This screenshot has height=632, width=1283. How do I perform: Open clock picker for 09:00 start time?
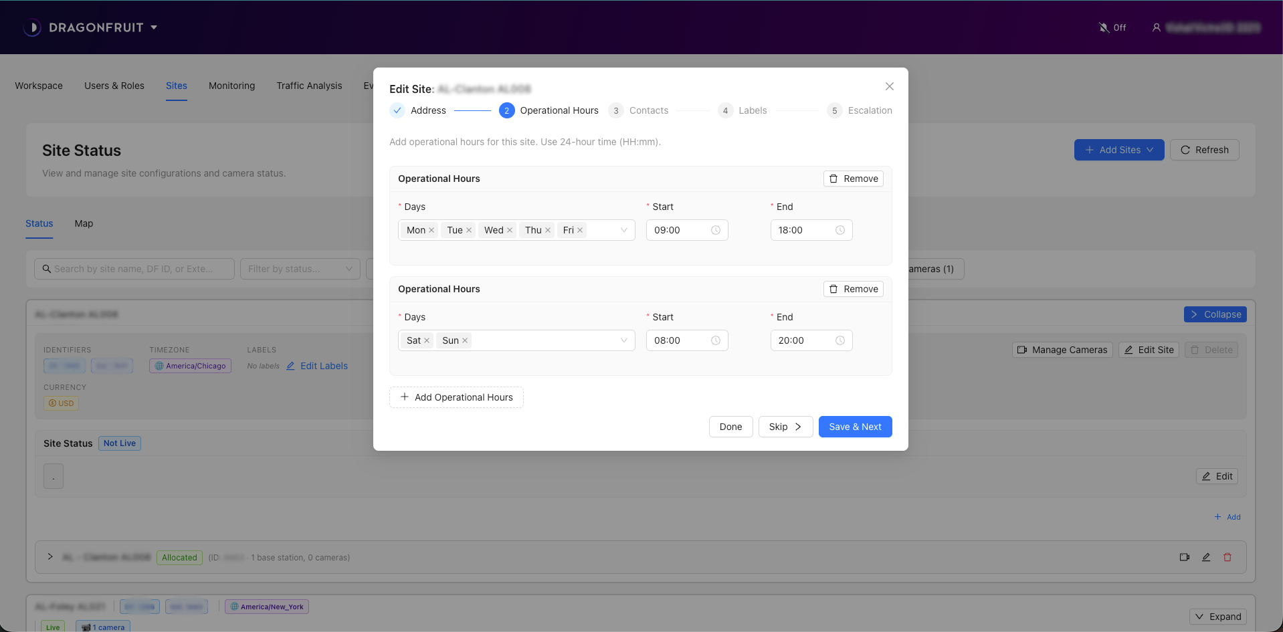(715, 230)
